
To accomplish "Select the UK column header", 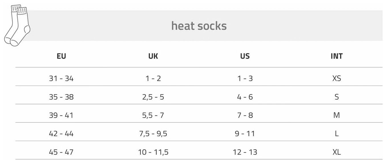I will pyautogui.click(x=153, y=56).
